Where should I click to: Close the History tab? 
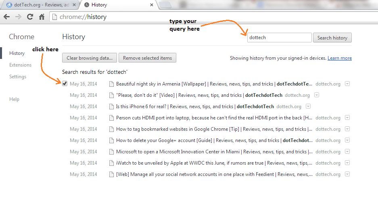152,5
